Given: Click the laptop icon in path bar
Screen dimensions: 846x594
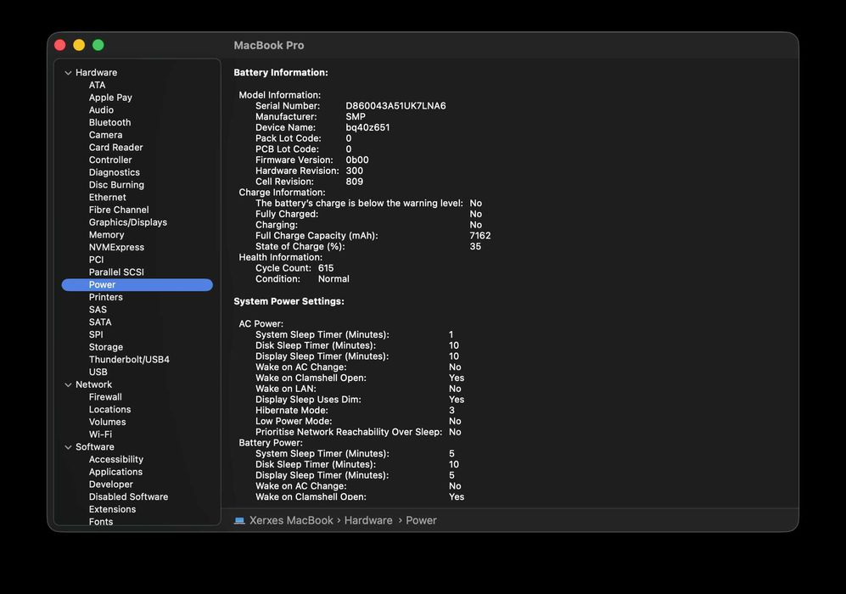Looking at the screenshot, I should tap(239, 521).
